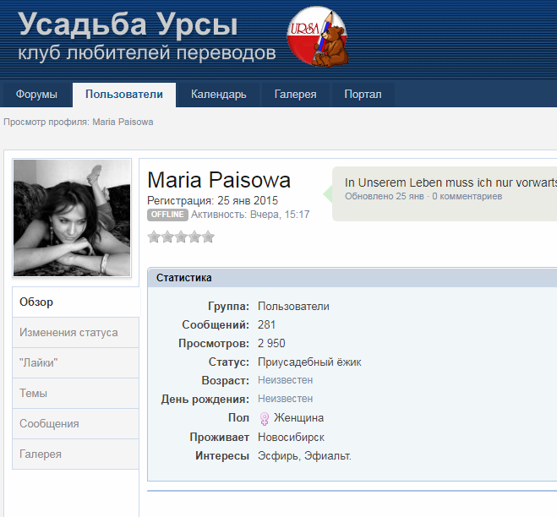Screen dimensions: 557x517
Task: Click the status message In Unserem Leben
Action: click(451, 182)
